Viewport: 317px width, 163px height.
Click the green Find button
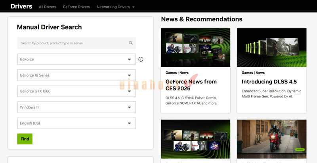click(25, 139)
